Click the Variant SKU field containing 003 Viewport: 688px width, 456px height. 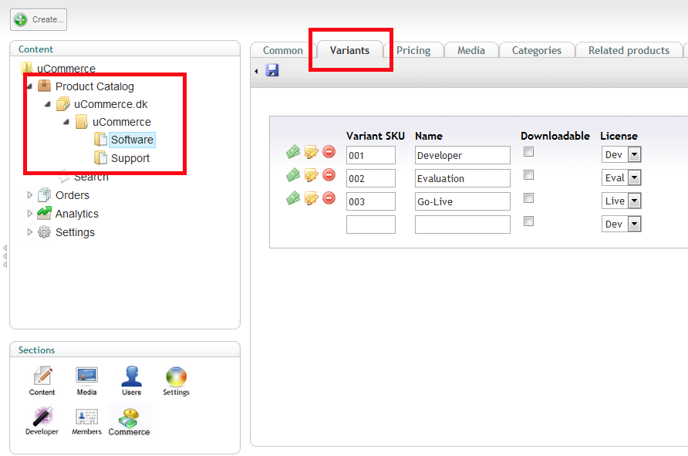coord(371,201)
